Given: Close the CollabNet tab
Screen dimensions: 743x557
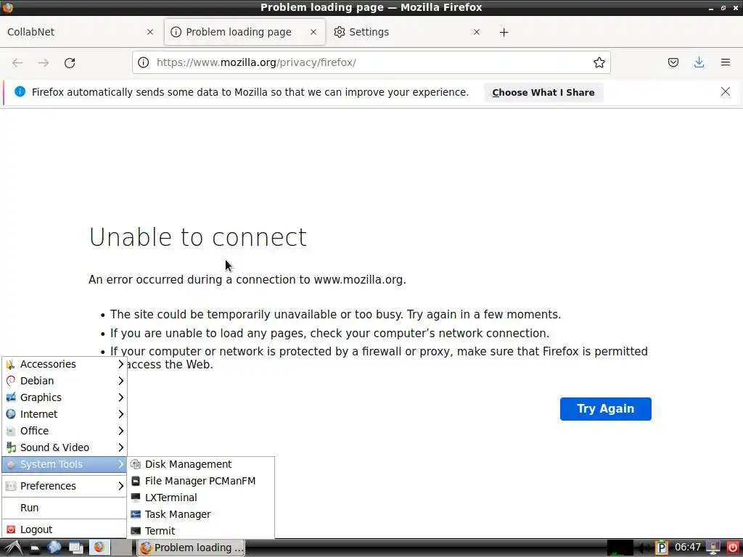Looking at the screenshot, I should pyautogui.click(x=149, y=32).
